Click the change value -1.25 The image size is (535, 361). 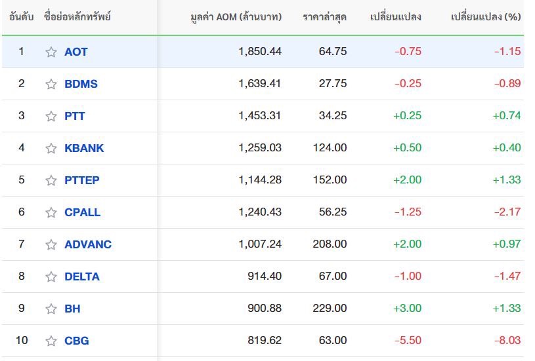[x=408, y=212]
